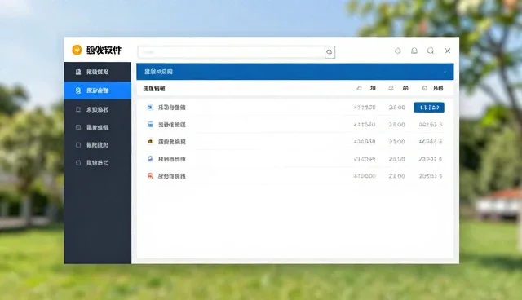522x300 pixels.
Task: Click the second column header icon in table header
Action: tap(391, 89)
